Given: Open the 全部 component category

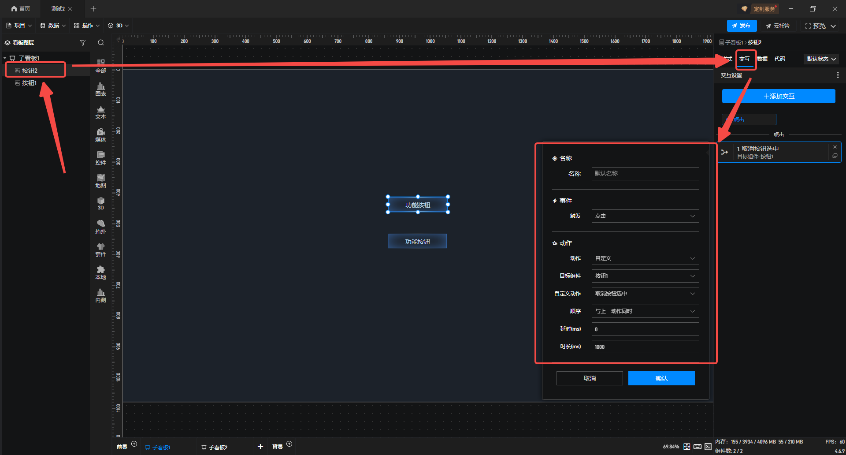Looking at the screenshot, I should click(100, 66).
